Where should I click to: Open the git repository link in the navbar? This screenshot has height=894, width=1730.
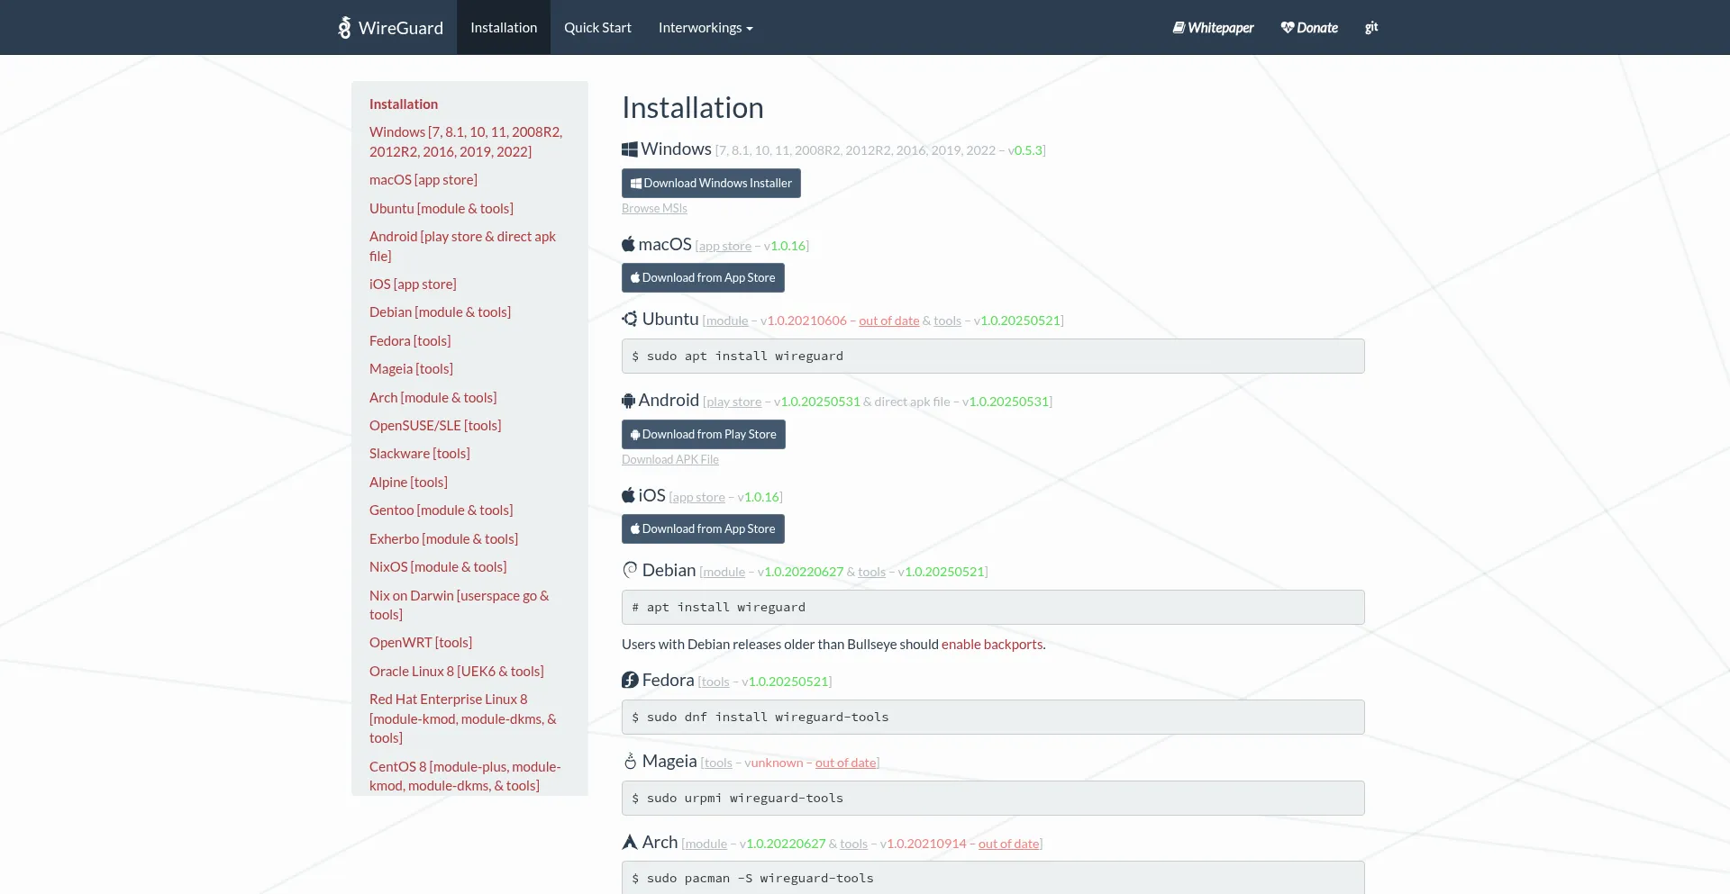1370,27
